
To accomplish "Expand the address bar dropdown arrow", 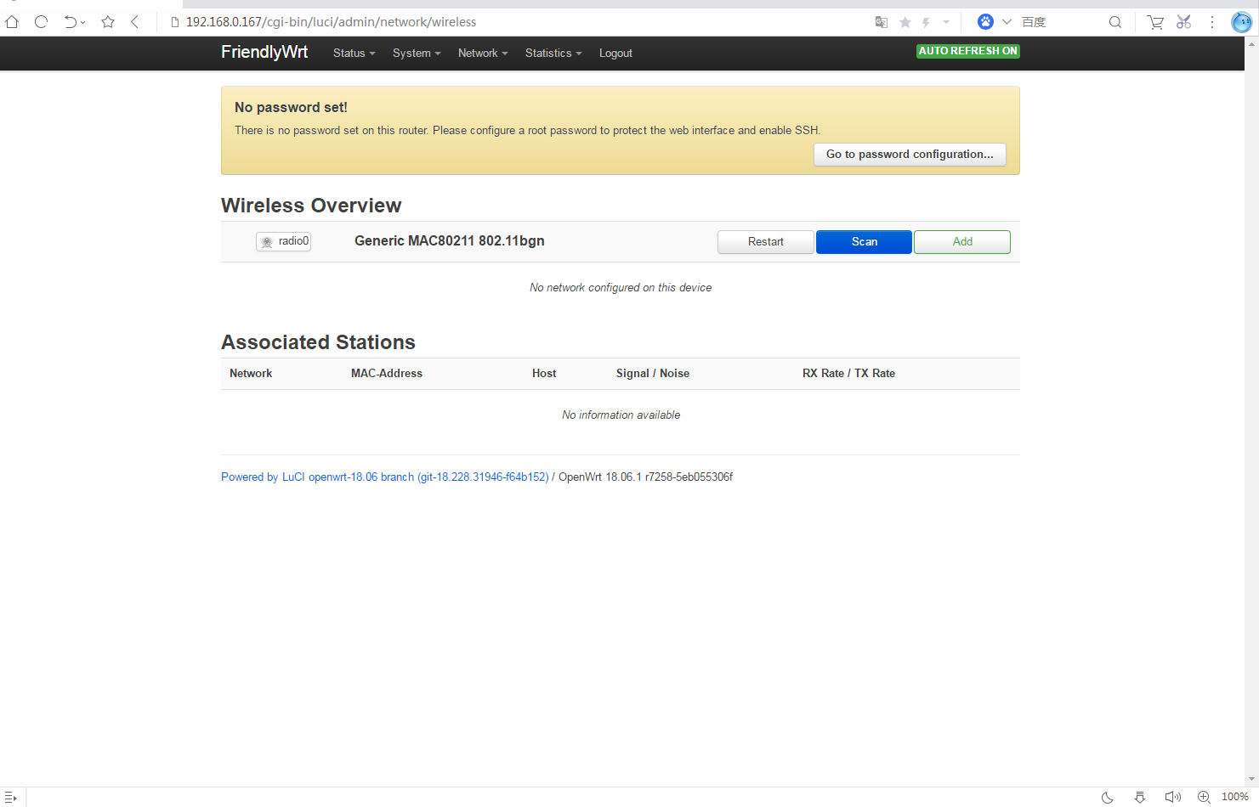I will click(x=946, y=22).
